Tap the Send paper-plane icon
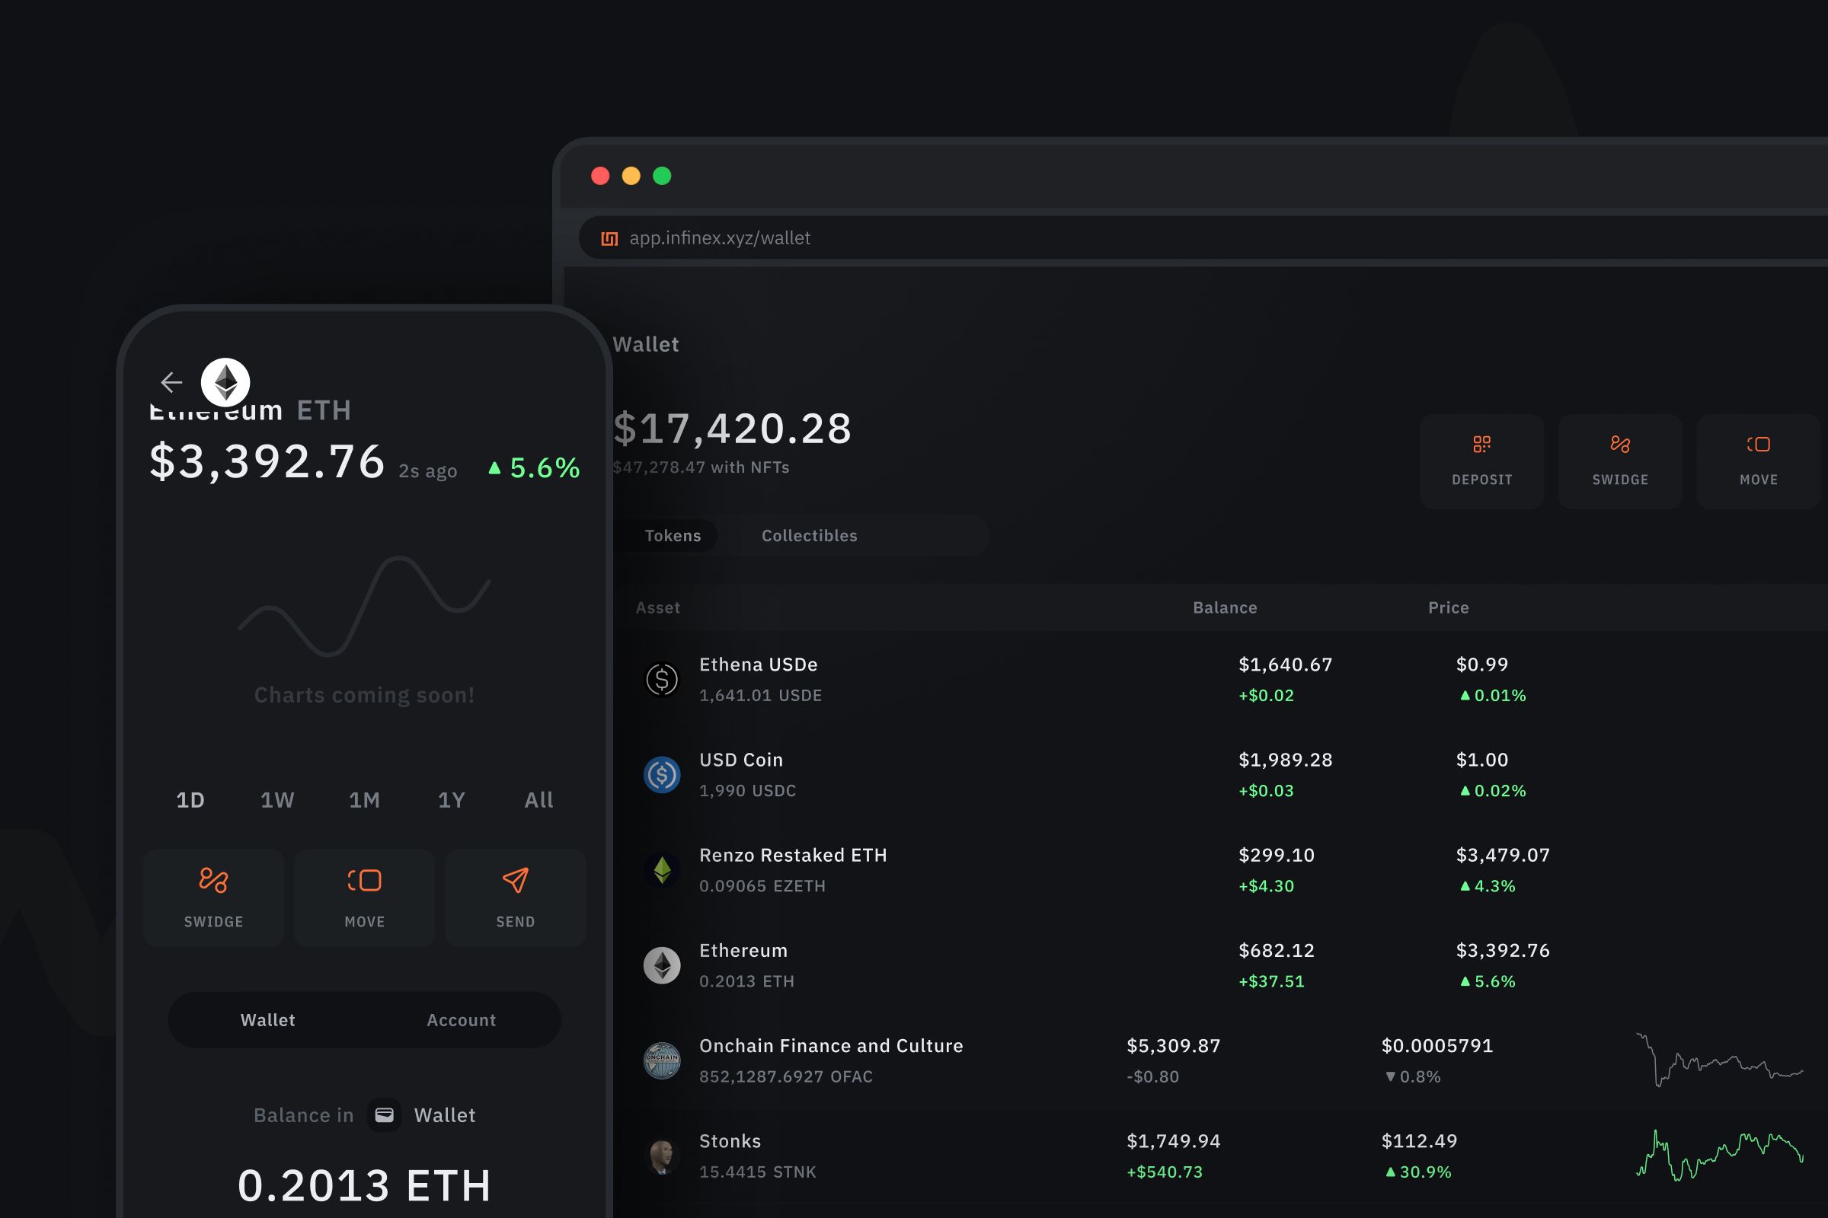Screen dimensions: 1828x1218 tap(516, 880)
